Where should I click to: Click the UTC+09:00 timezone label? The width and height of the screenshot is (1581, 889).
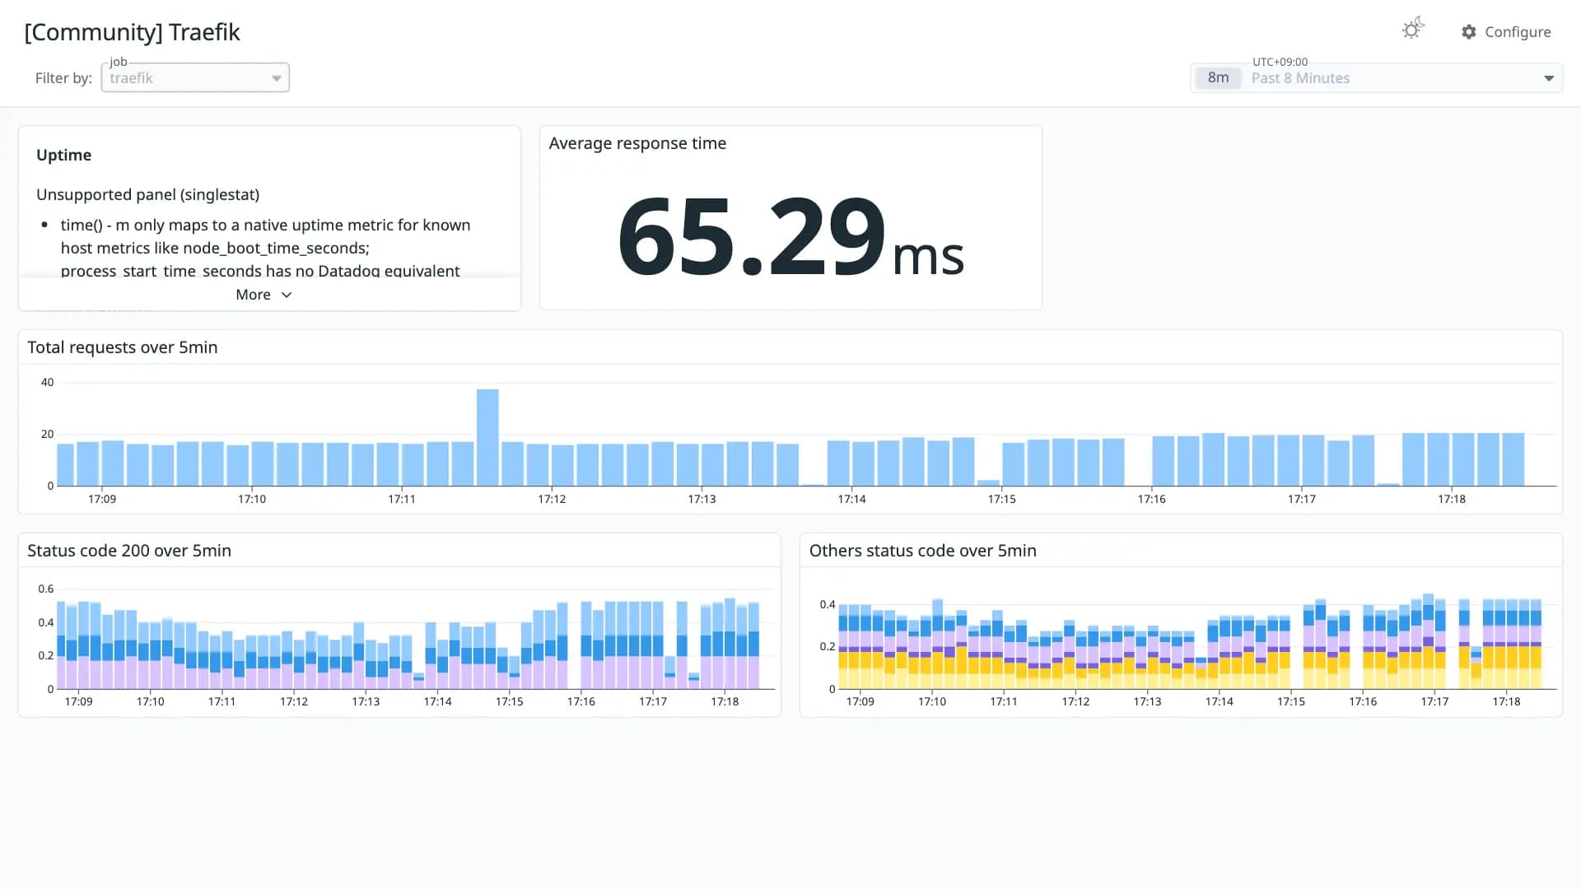pos(1280,62)
